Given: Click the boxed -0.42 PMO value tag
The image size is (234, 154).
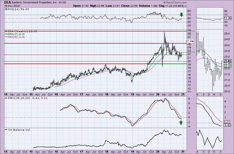Looking at the screenshot, I should (227, 125).
